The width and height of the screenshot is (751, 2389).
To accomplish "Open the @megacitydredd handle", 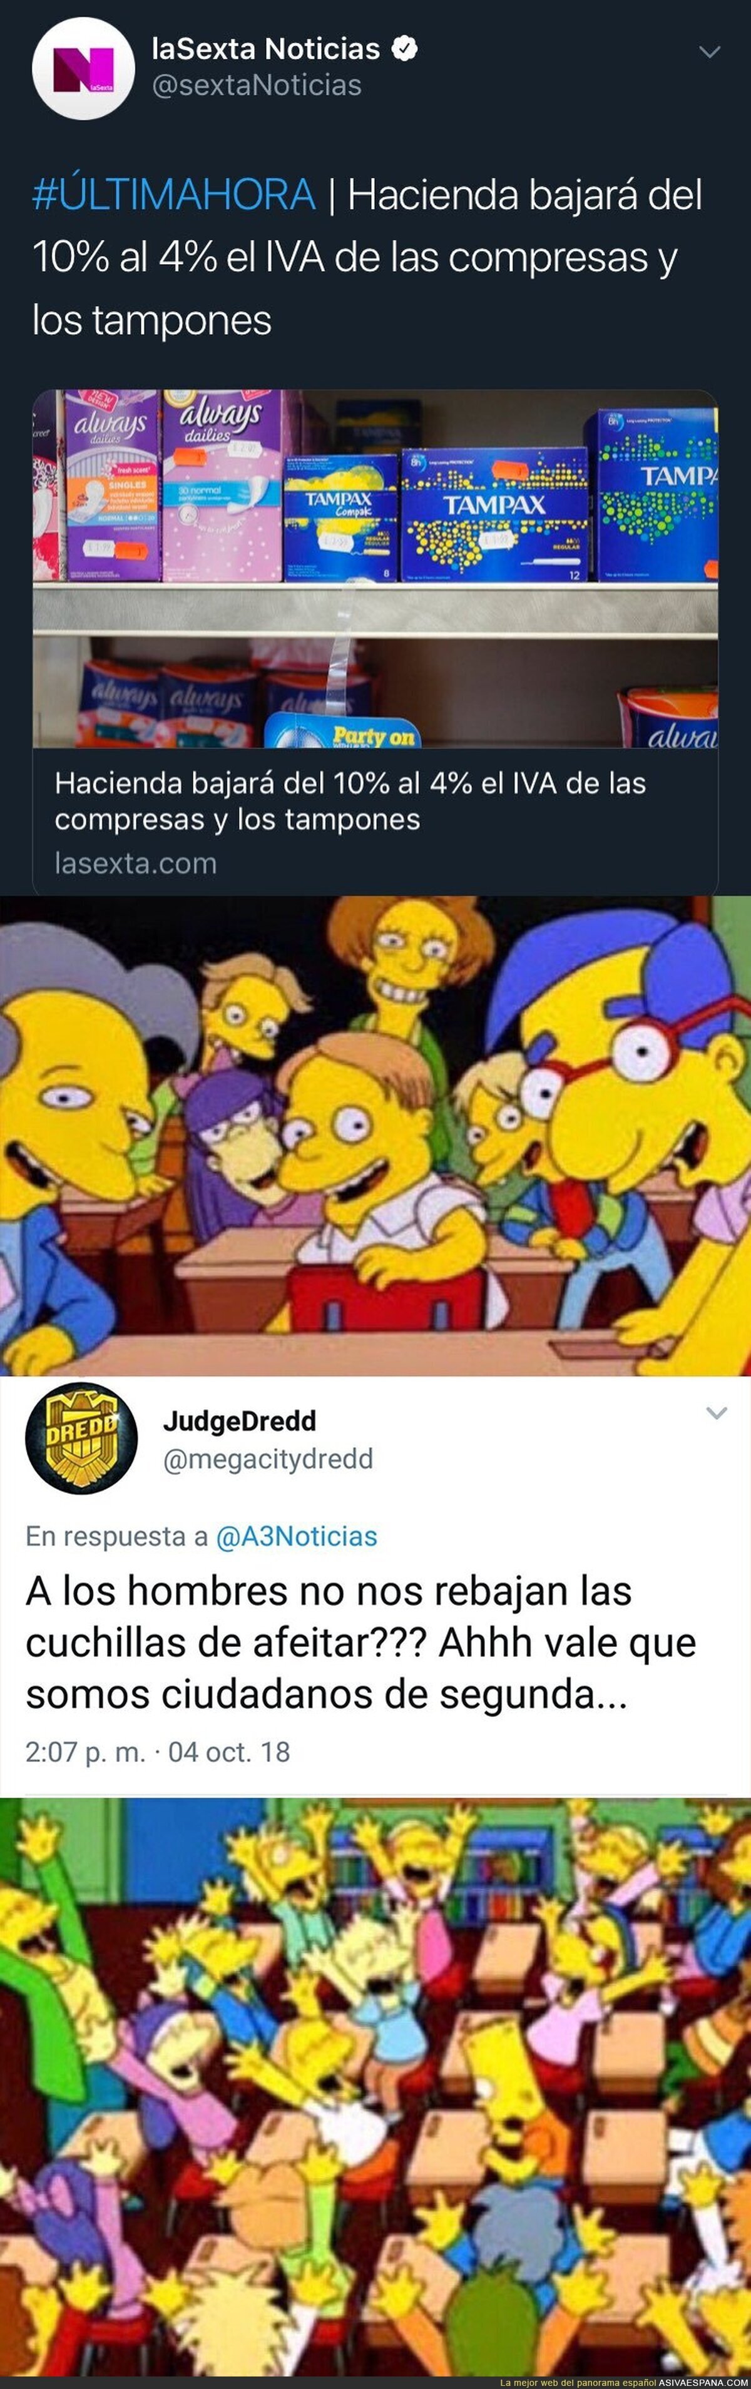I will click(x=268, y=1459).
